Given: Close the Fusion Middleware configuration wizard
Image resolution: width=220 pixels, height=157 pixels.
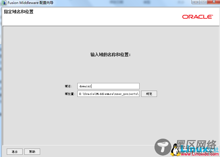Looking at the screenshot, I should coord(214,2).
